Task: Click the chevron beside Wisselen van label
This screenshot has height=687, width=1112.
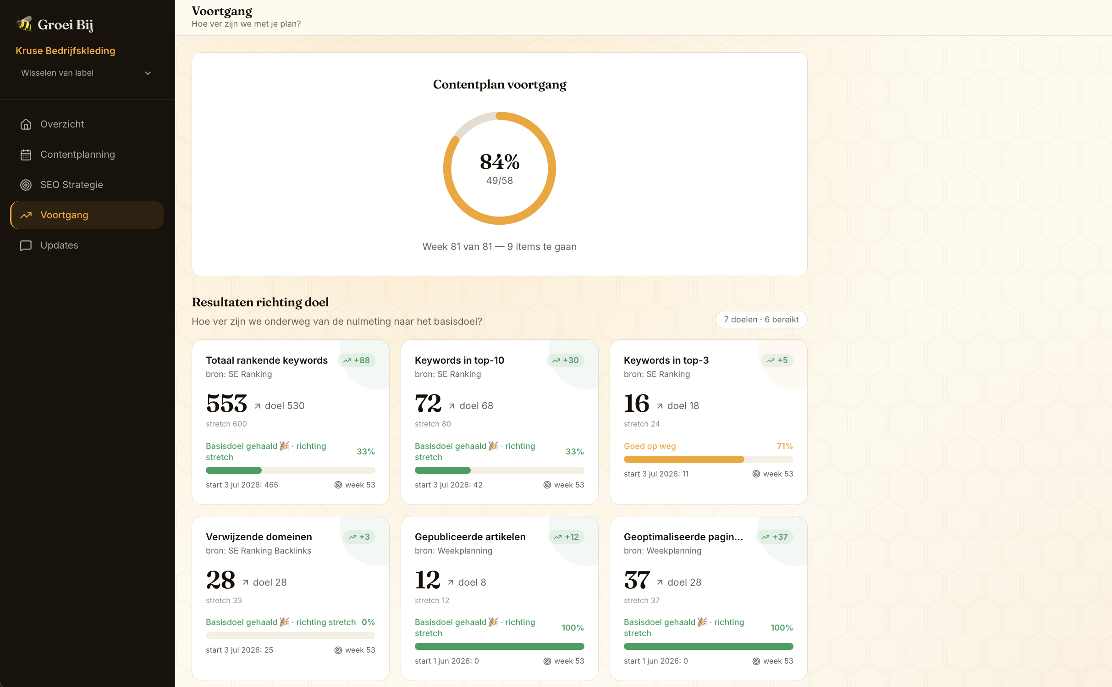Action: 148,73
